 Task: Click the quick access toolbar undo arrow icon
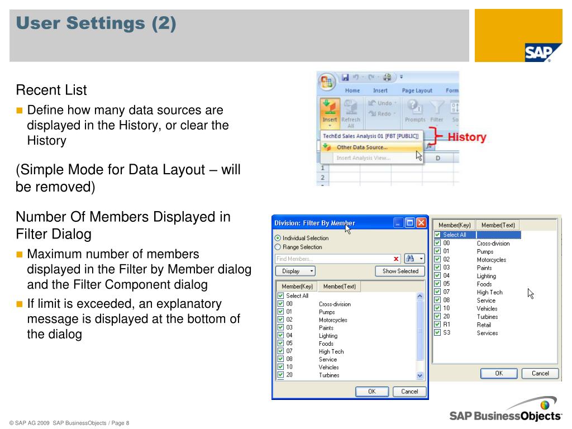tap(356, 77)
